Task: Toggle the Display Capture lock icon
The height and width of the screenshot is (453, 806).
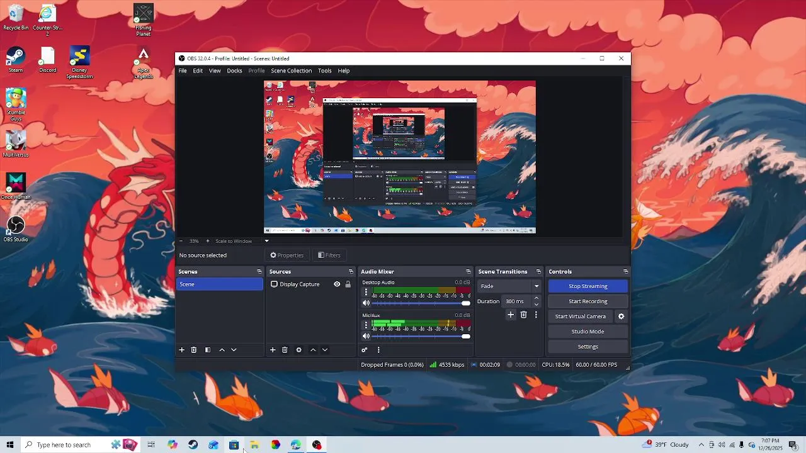Action: coord(348,284)
